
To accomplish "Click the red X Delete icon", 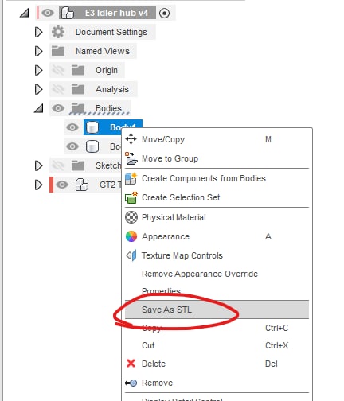I will (131, 364).
